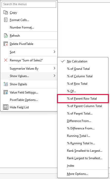Expand the Show Values... submenu chevron
This screenshot has height=179, width=110.
pos(54,76)
